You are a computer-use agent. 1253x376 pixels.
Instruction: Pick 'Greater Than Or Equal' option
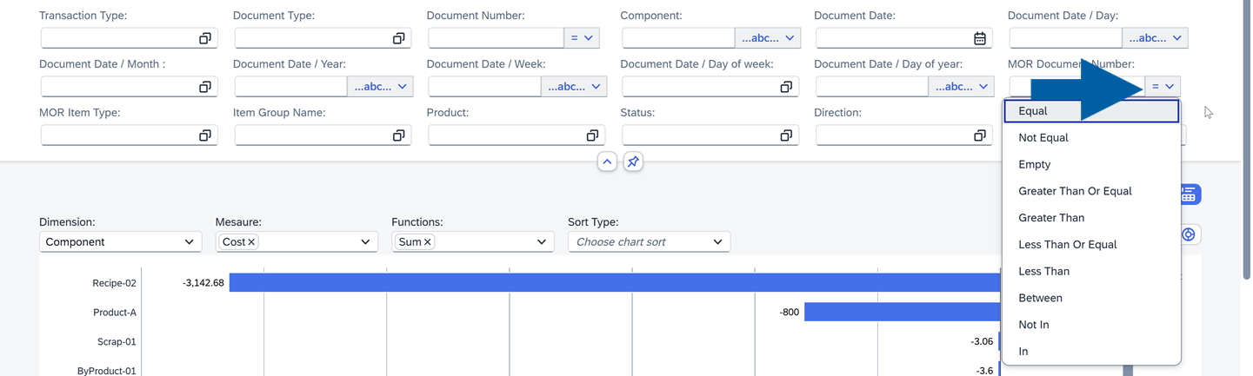(x=1075, y=191)
